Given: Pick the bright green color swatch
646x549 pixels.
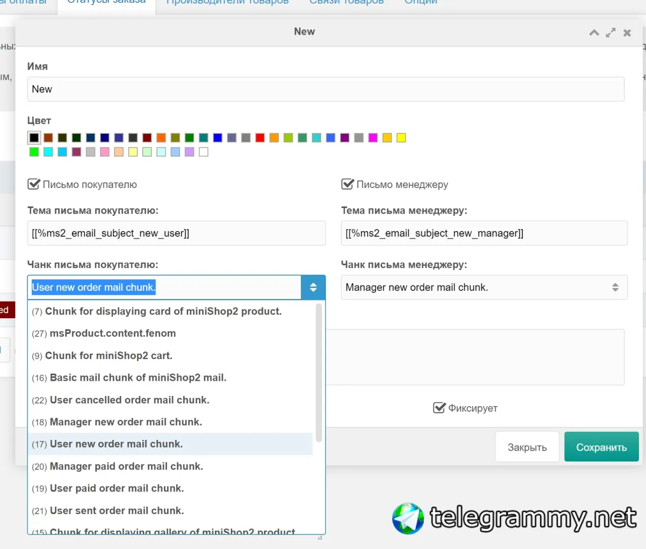Looking at the screenshot, I should (x=34, y=152).
